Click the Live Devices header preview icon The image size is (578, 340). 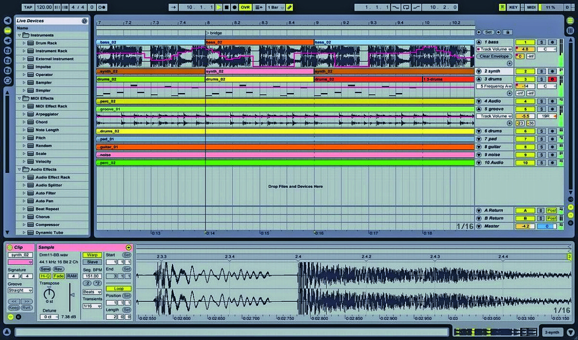click(x=84, y=21)
